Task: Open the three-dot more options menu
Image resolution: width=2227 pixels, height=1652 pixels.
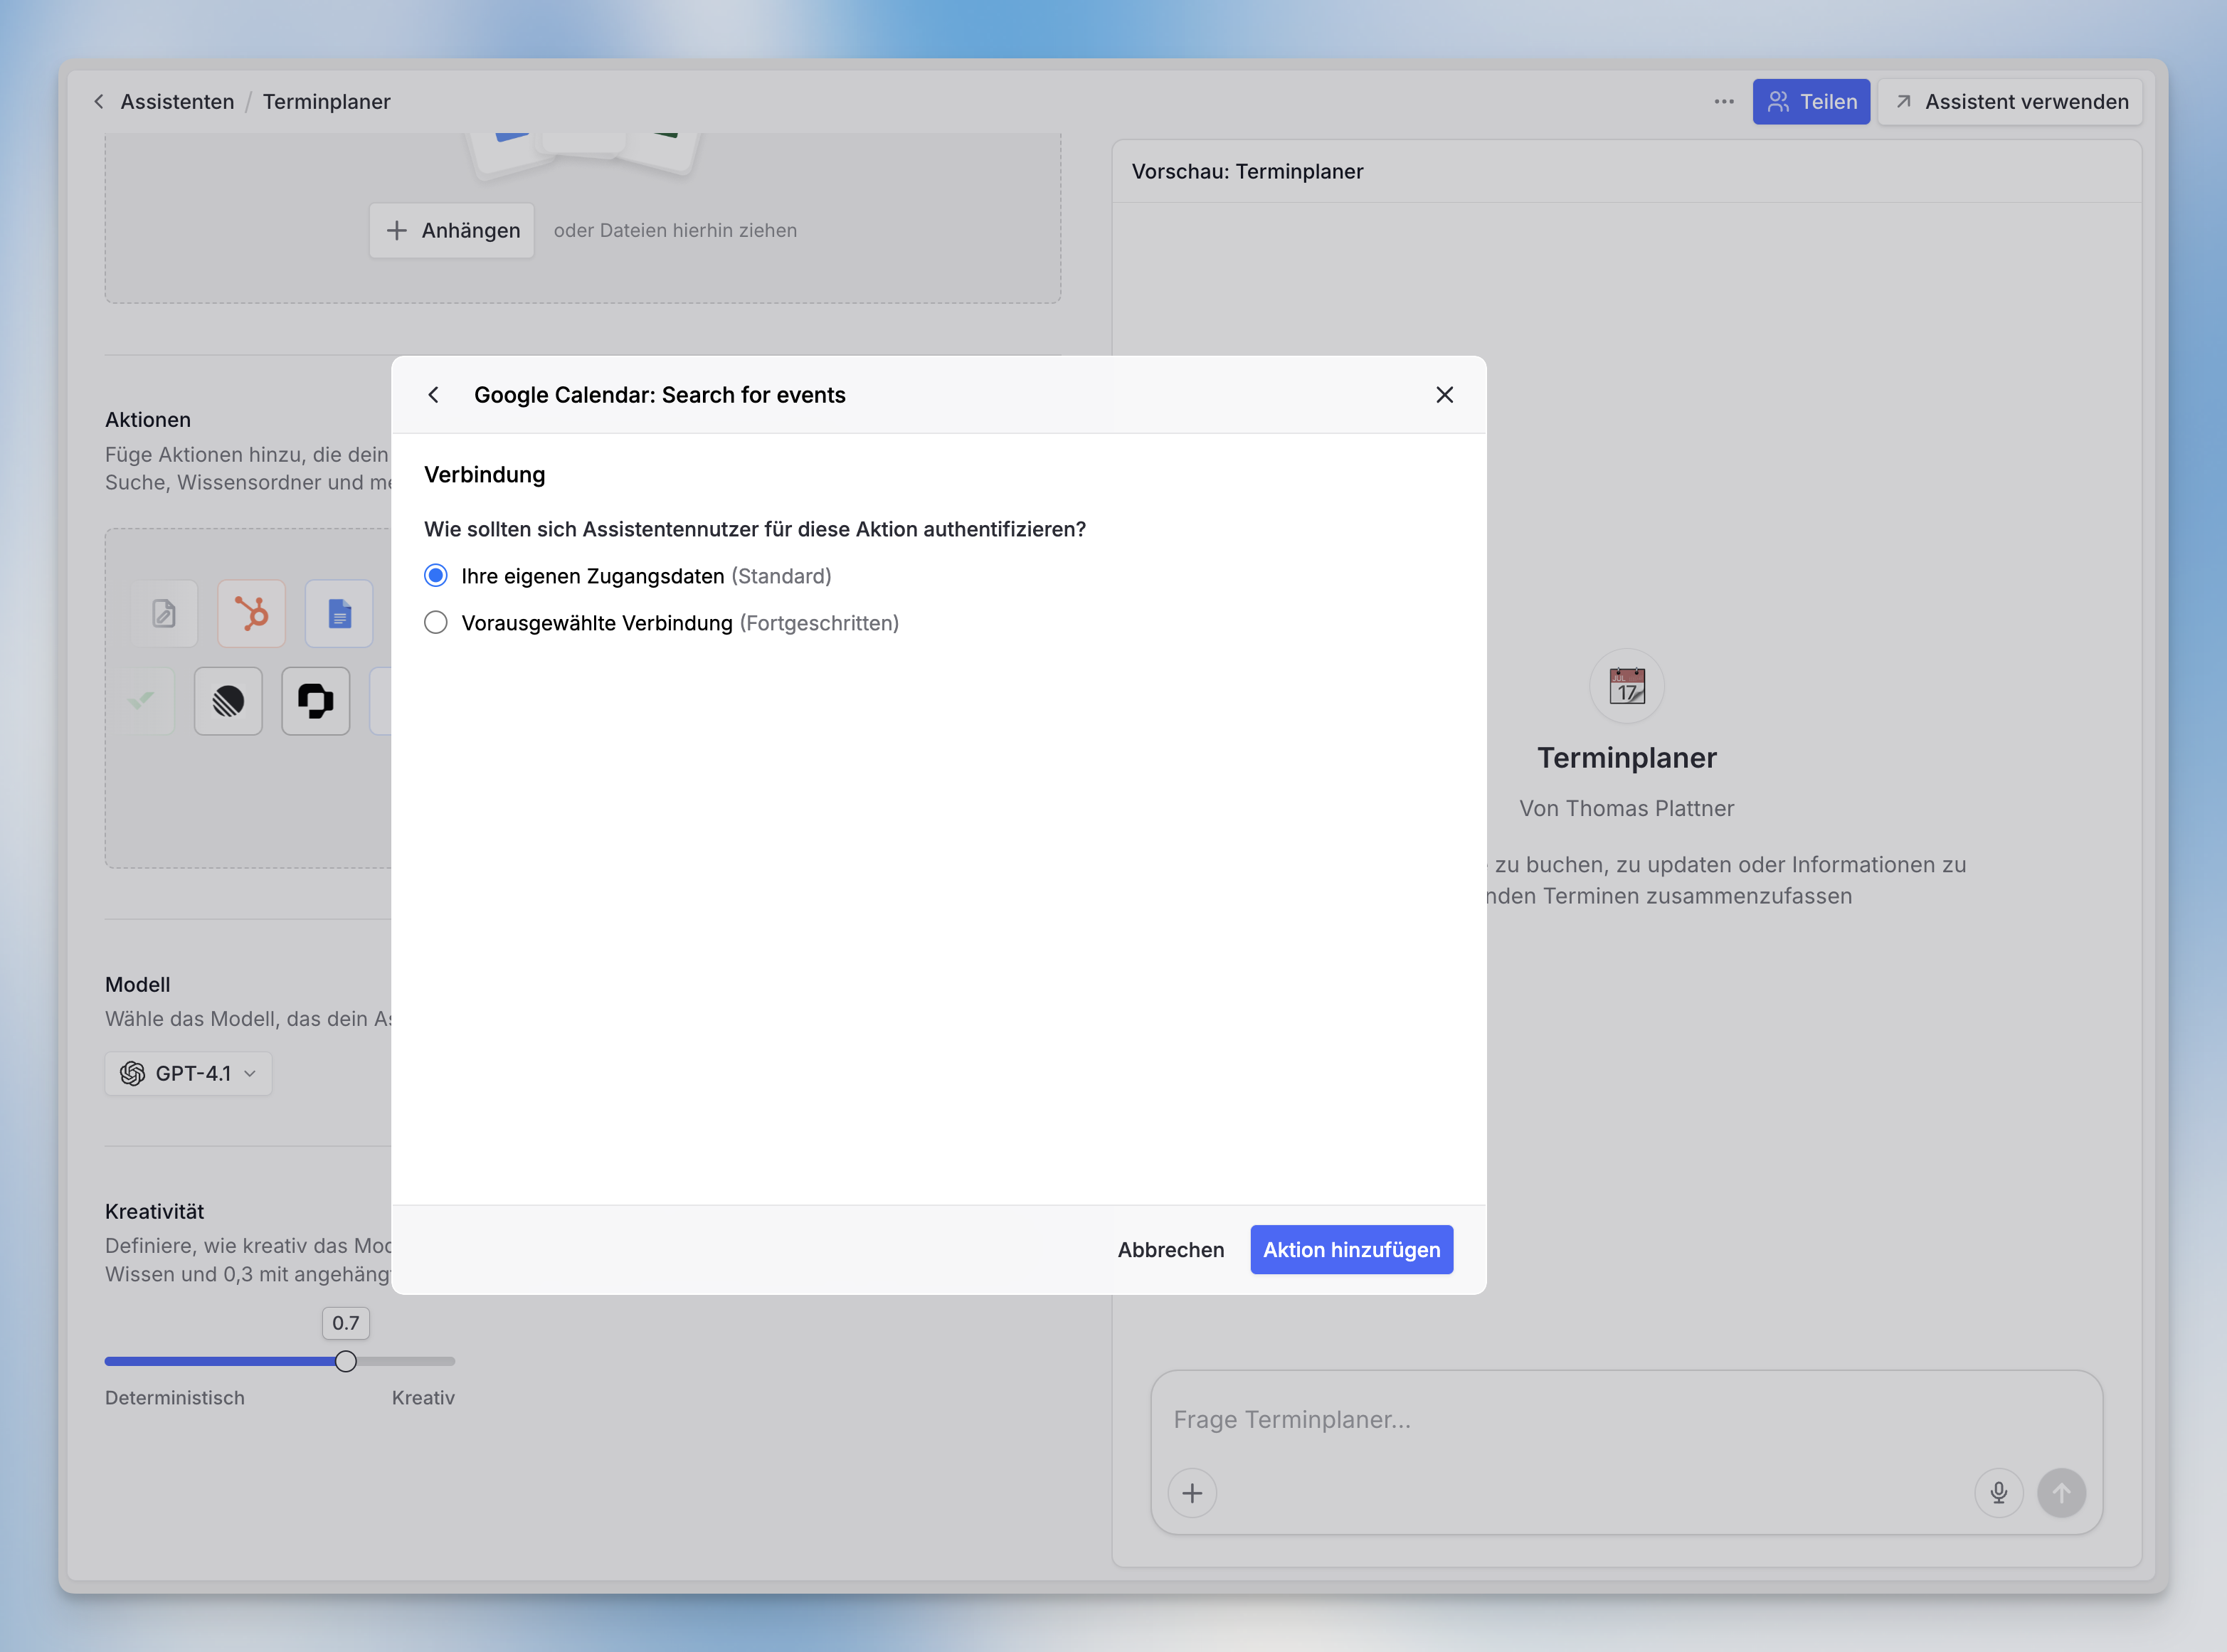Action: pos(1724,102)
